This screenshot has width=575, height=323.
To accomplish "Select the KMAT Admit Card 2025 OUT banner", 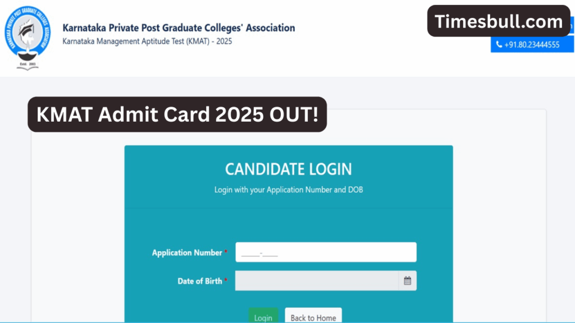I will tap(178, 115).
